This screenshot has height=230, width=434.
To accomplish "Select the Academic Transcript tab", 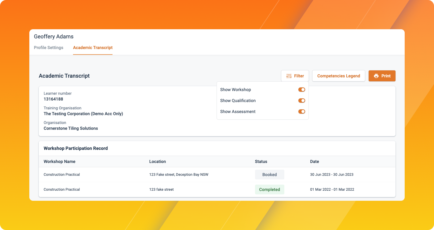I will [93, 48].
